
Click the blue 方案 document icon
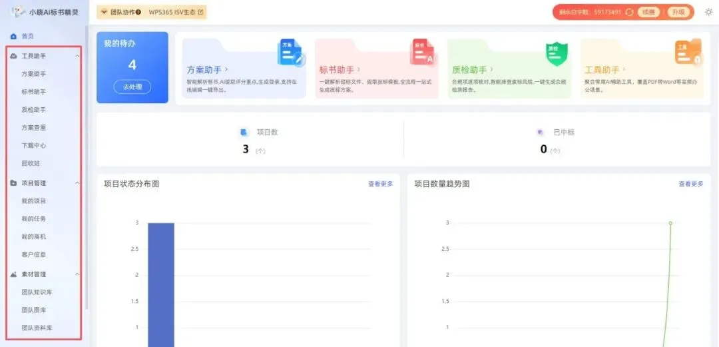pyautogui.click(x=291, y=53)
